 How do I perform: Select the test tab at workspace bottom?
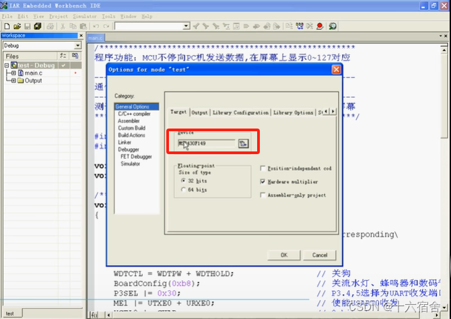[10, 314]
